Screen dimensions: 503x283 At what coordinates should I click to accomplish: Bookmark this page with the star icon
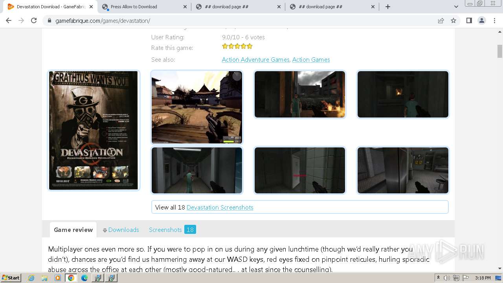tap(453, 20)
